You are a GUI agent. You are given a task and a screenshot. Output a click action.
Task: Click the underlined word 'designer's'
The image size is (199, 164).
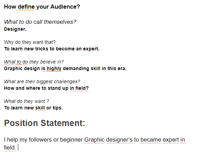[119, 140]
